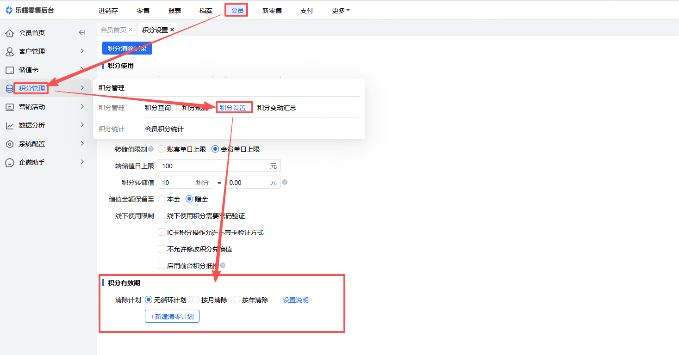Click the 积分管理 coins icon
Viewport: 679px width, 355px height.
[x=10, y=88]
